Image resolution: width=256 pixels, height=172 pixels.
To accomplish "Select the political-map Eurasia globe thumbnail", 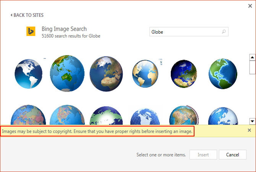I will [x=28, y=115].
